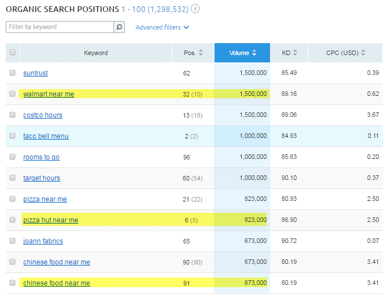Open the taco bell menu link
383x294 pixels.
coord(46,136)
